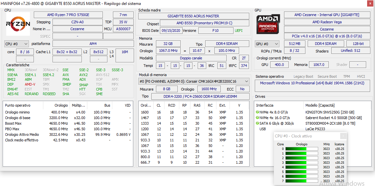375x186 pixels.
Task: Close the HWiNFO64 summary window
Action: (x=370, y=3)
